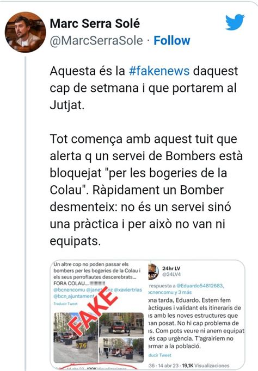Open the embedded tweet screenshot image
The height and width of the screenshot is (371, 258).
click(148, 315)
